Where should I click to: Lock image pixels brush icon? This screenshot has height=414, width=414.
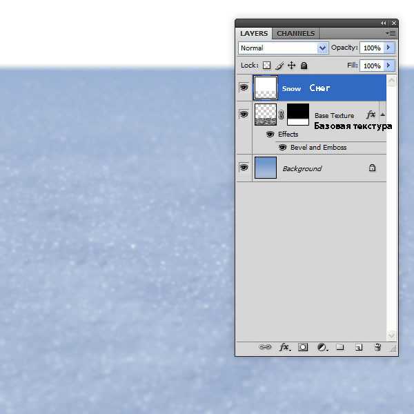279,66
